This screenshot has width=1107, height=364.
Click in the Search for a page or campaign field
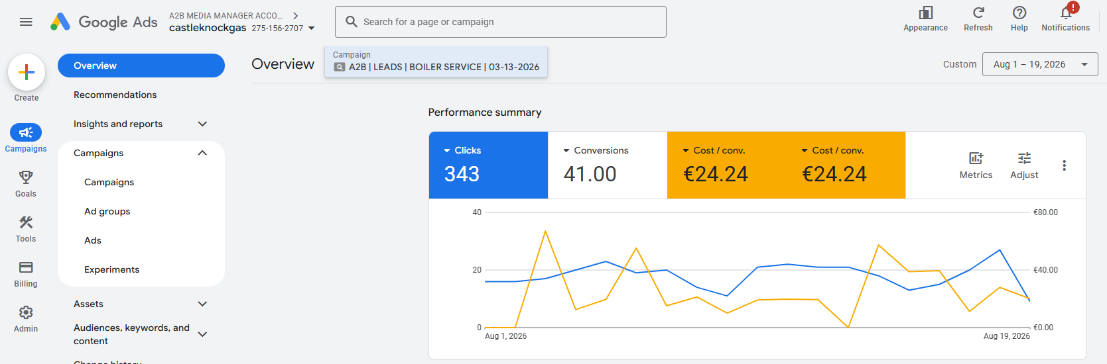click(501, 22)
